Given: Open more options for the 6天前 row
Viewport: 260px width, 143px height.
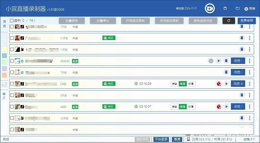Looking at the screenshot, I should (x=250, y=95).
